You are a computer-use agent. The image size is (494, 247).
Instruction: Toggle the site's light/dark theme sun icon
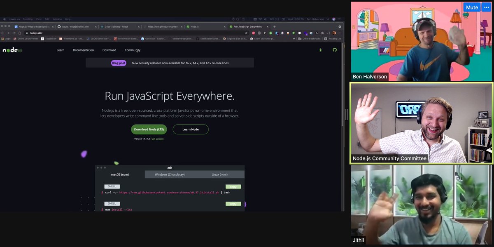pyautogui.click(x=321, y=50)
